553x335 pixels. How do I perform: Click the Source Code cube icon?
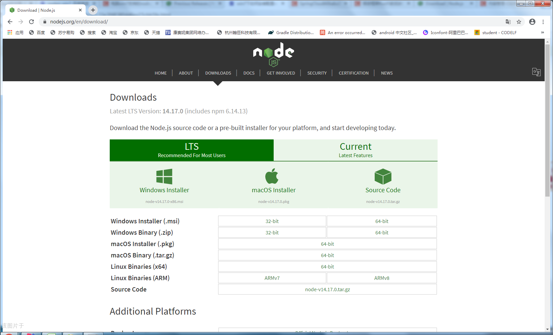click(x=383, y=177)
